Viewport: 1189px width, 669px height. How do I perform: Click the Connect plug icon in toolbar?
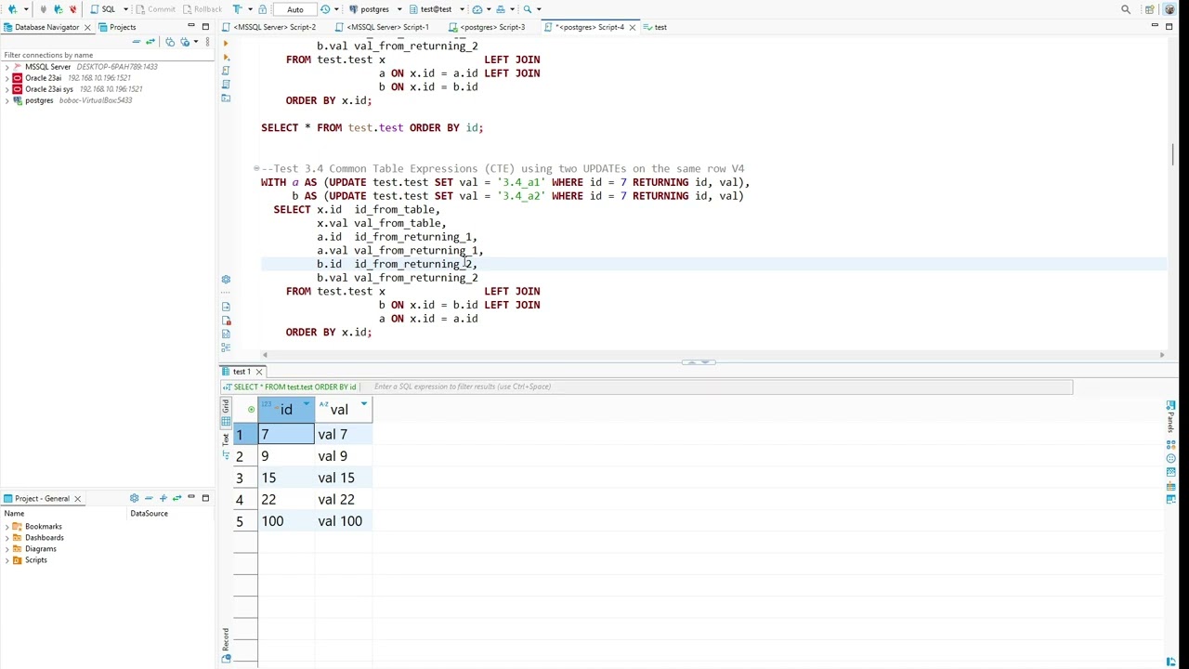click(x=43, y=9)
